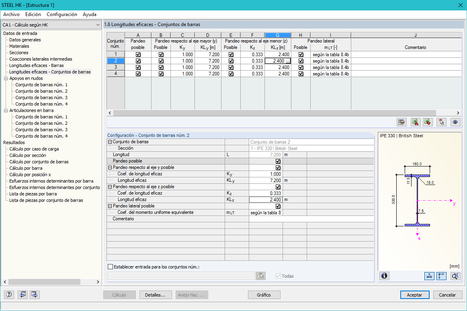467x311 pixels.
Task: Open the CA1 - Cálculo según HK dropdown
Action: pyautogui.click(x=51, y=25)
